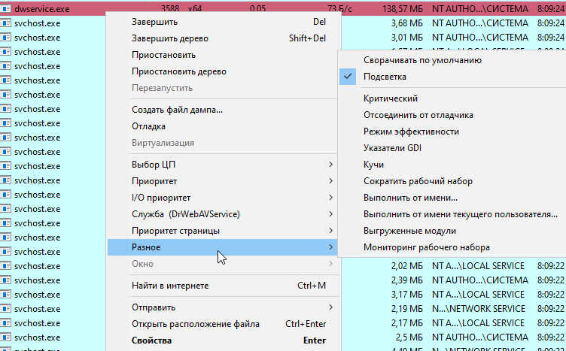Click Выгруженные модули entry
Screen dimensions: 566x351
coord(409,231)
